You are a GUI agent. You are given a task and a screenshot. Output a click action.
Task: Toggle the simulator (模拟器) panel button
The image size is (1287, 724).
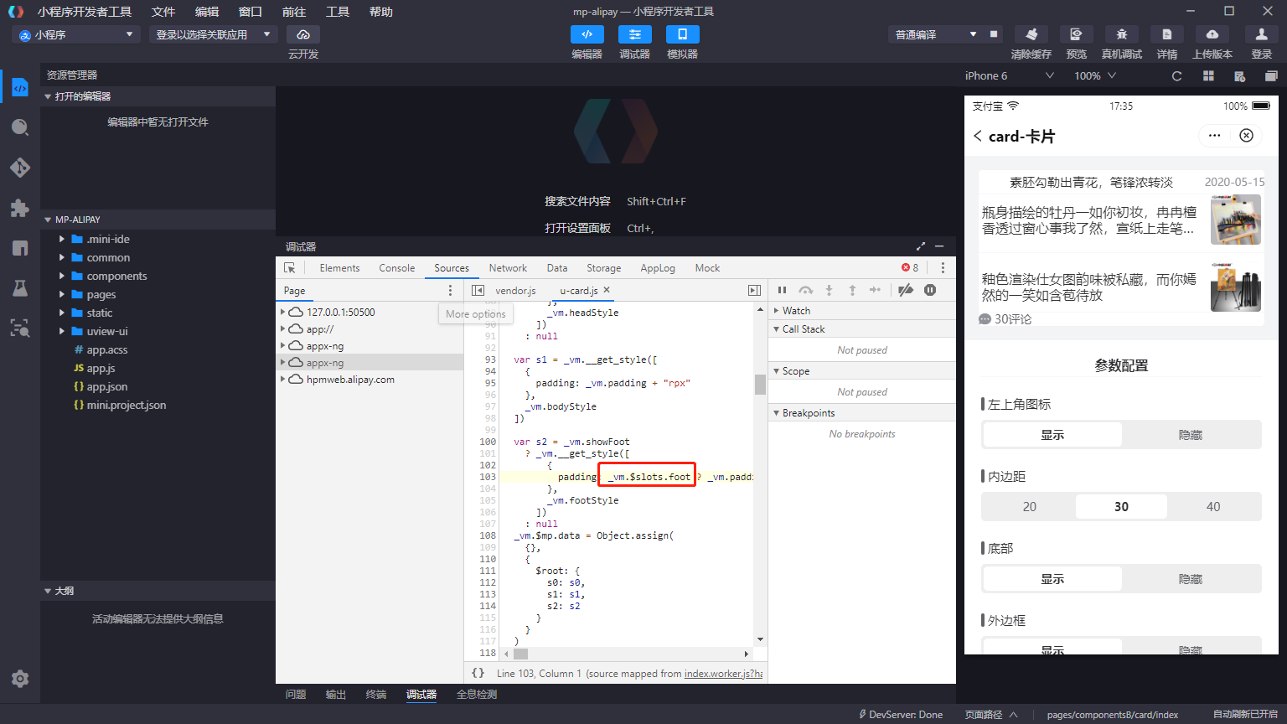682,34
